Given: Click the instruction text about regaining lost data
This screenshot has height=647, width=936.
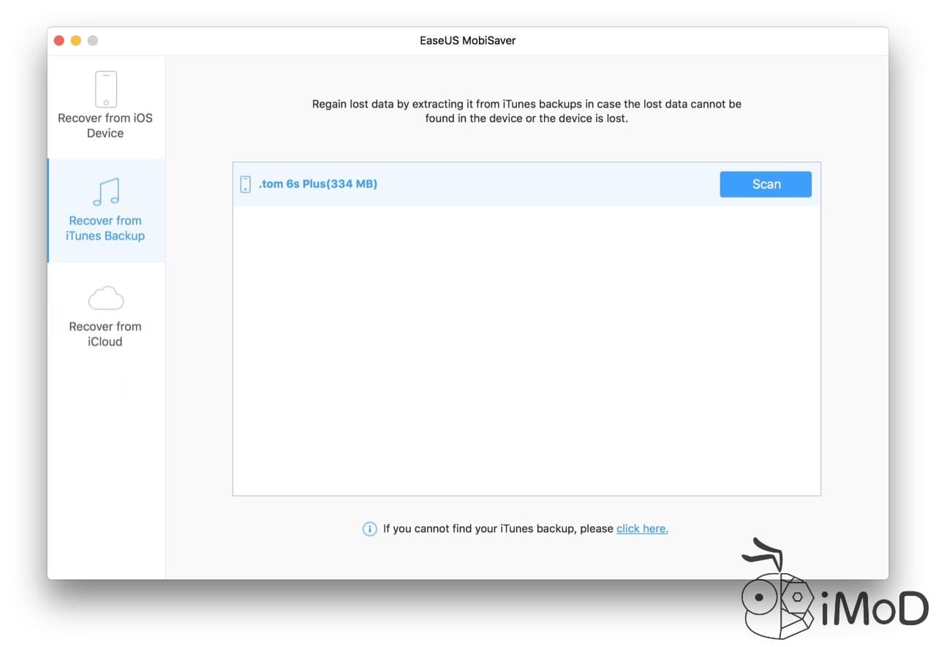Looking at the screenshot, I should 526,110.
